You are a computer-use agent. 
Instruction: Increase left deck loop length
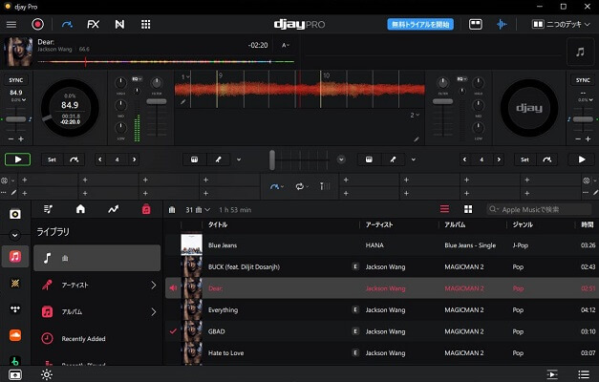(134, 159)
